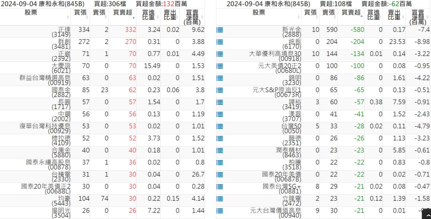Click the list icon beside 錦明 (3230)
This screenshot has width=431, height=219.
click(219, 78)
